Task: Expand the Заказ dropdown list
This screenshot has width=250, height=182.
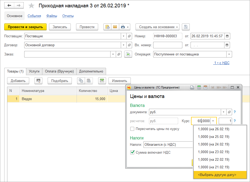Action: coord(113,54)
